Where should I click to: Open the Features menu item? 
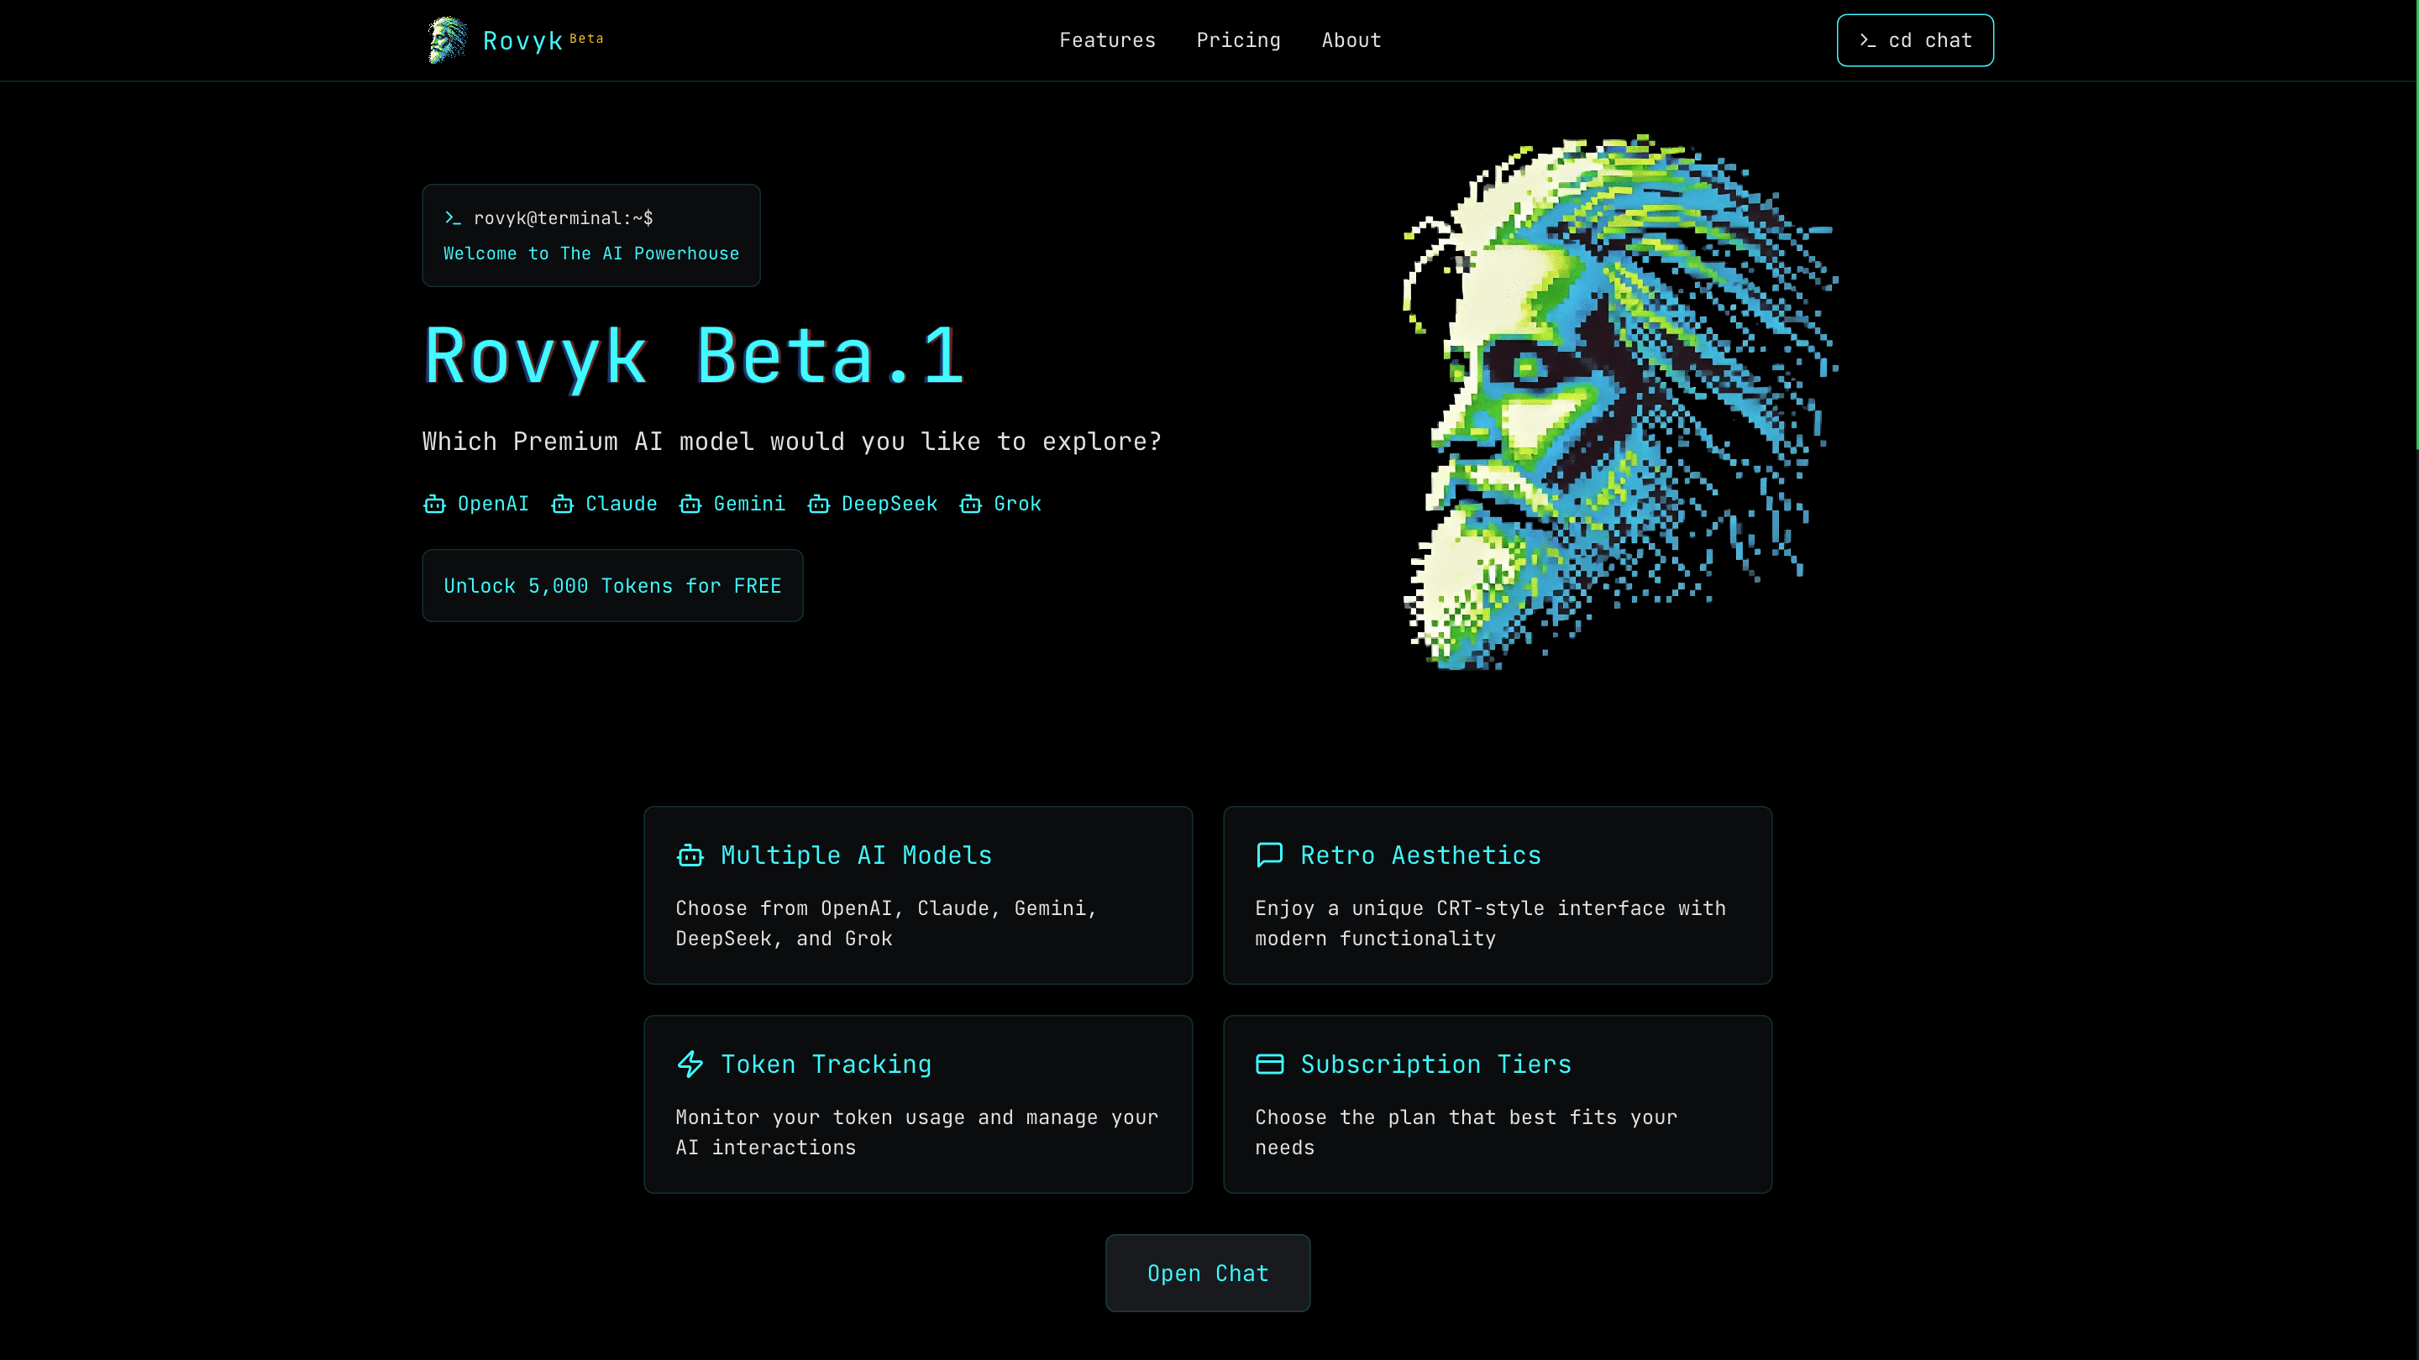pos(1107,40)
